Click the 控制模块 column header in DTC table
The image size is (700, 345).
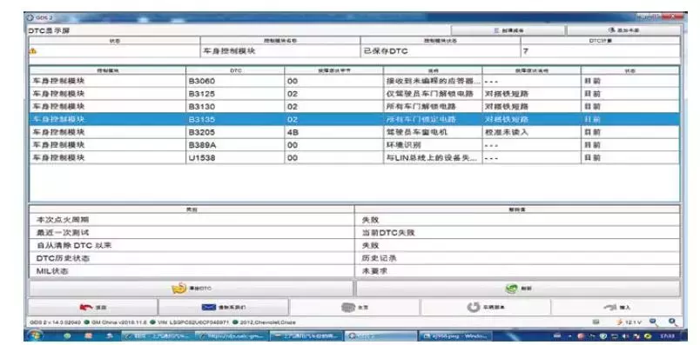(108, 70)
